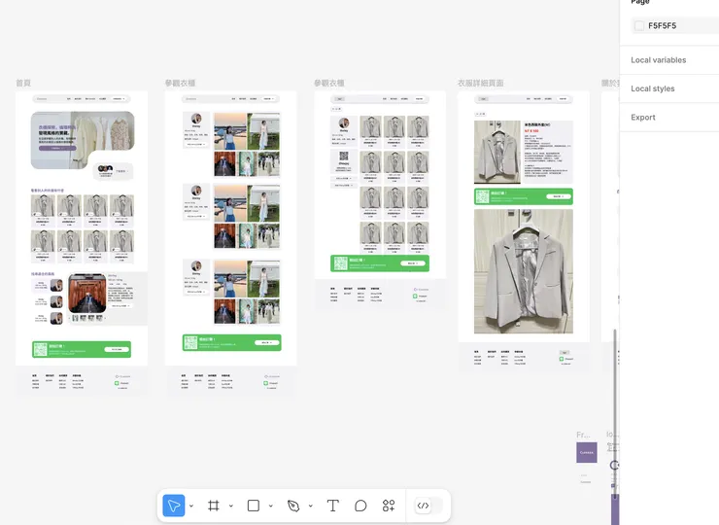
Task: Edit the F5F5F5 page color value
Action: click(x=662, y=25)
